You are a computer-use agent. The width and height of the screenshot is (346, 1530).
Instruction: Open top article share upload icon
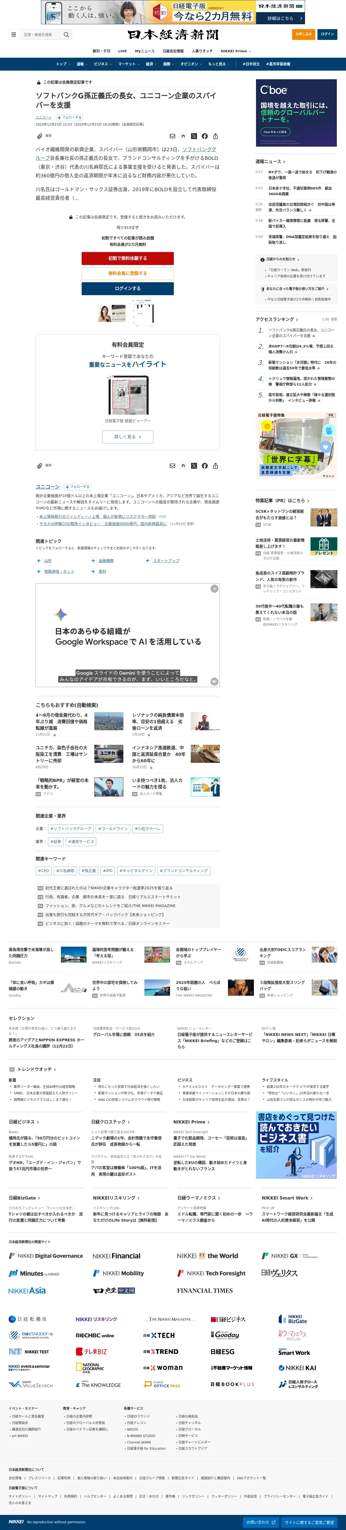(215, 136)
